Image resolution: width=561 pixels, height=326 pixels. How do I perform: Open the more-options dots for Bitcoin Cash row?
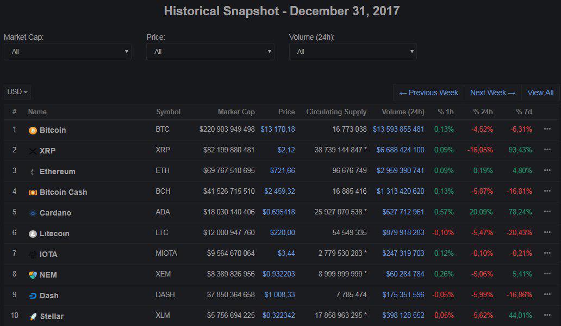click(547, 191)
